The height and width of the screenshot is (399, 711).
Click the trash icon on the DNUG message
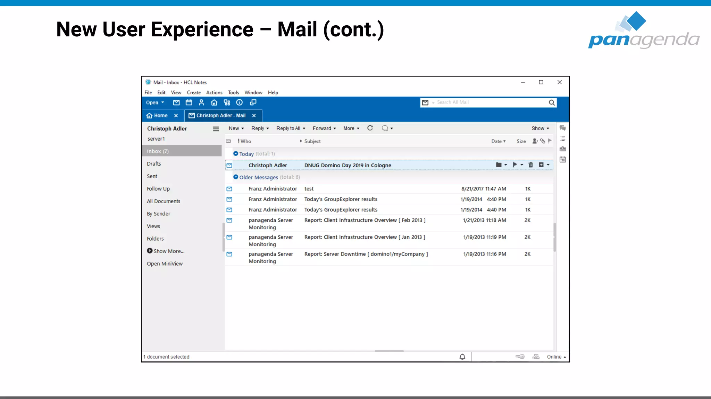tap(531, 165)
